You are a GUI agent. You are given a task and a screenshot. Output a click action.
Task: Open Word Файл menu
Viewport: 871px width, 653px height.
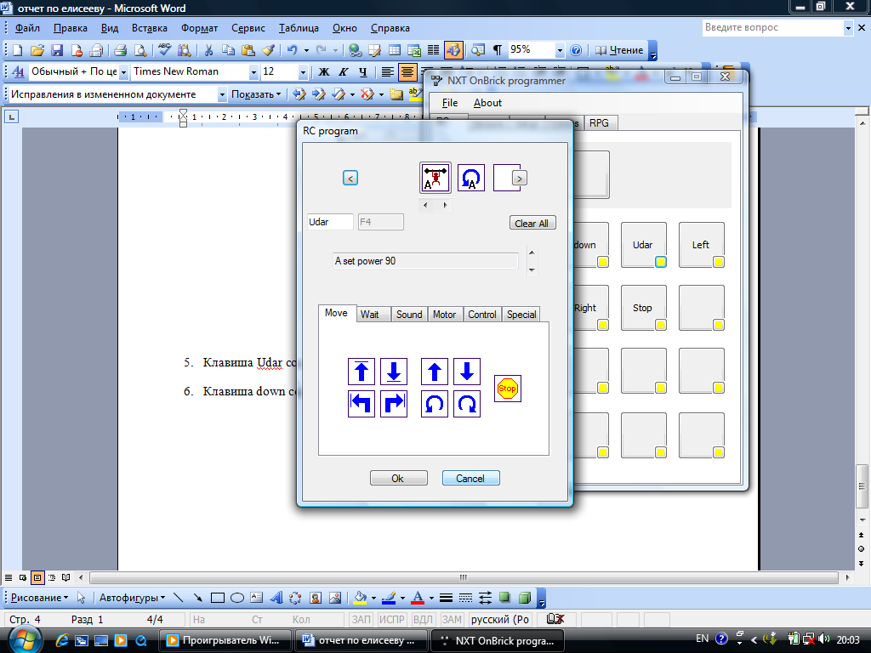pos(27,28)
